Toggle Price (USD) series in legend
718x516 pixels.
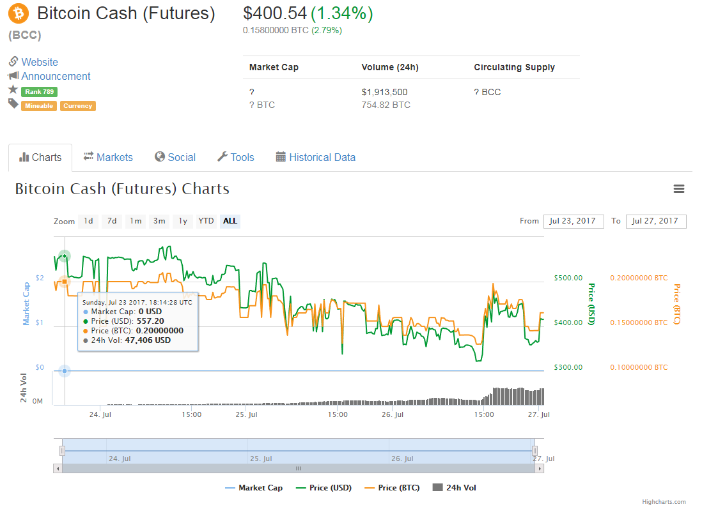pyautogui.click(x=324, y=488)
